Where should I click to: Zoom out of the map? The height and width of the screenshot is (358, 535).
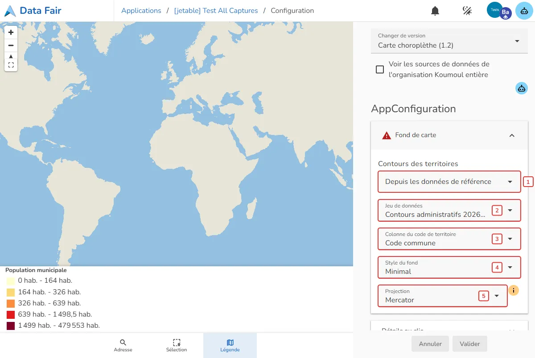pyautogui.click(x=11, y=45)
